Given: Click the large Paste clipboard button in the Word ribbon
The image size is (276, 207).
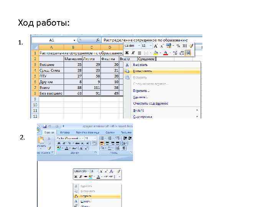Looking at the screenshot, I should click(x=41, y=140).
